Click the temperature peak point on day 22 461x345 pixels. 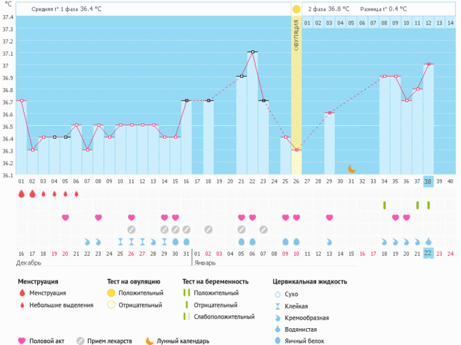coord(253,52)
